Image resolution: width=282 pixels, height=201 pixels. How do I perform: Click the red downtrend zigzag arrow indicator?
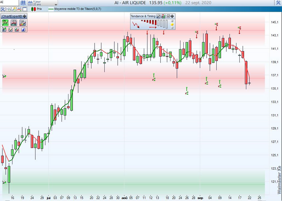tap(136, 25)
